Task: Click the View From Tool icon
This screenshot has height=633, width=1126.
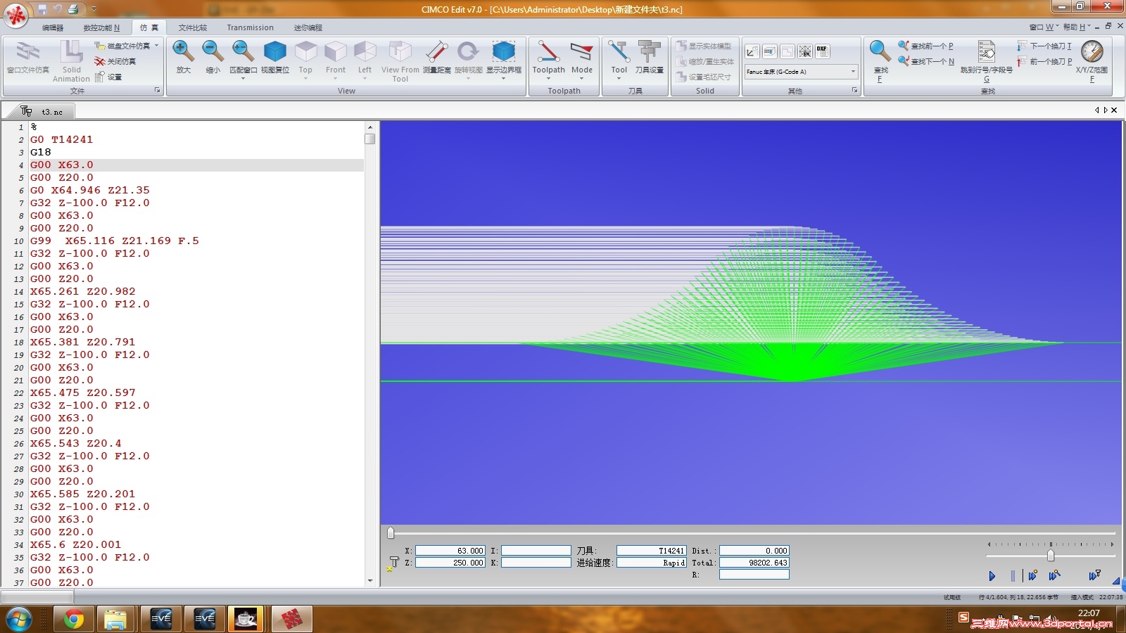Action: pos(400,51)
